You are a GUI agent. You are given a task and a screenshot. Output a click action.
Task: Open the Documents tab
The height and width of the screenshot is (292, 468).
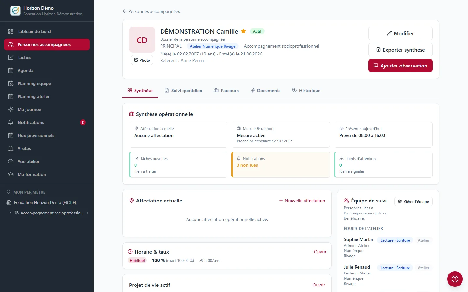coord(266,91)
